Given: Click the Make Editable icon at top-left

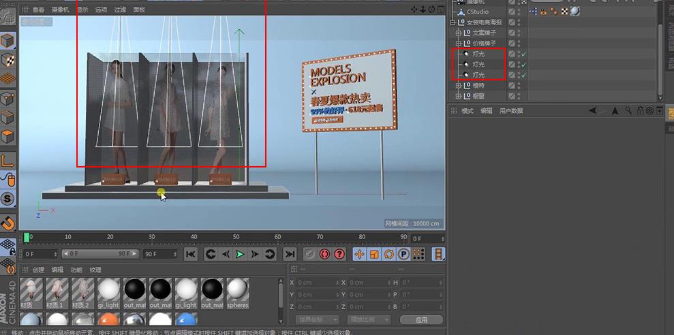Looking at the screenshot, I should pos(7,17).
